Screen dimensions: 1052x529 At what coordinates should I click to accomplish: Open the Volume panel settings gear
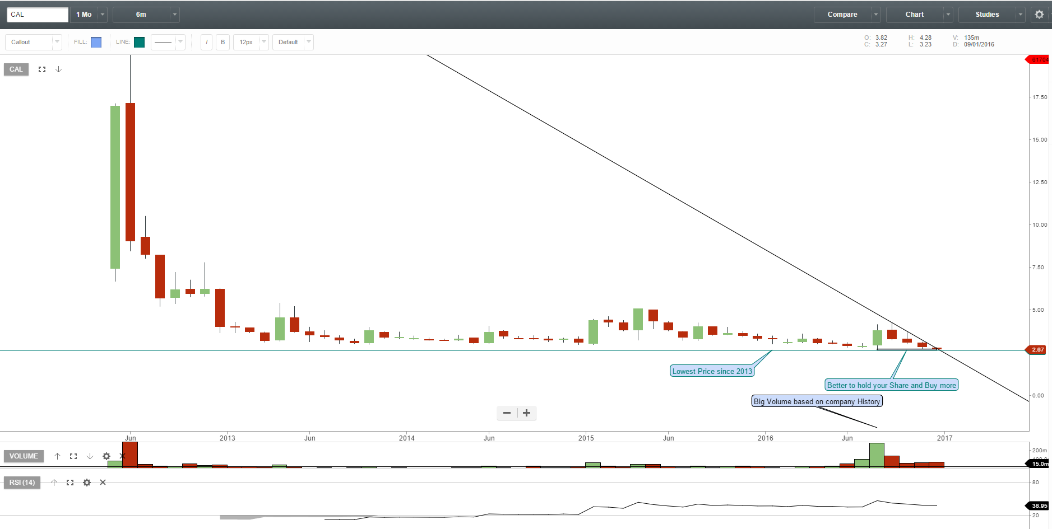106,456
